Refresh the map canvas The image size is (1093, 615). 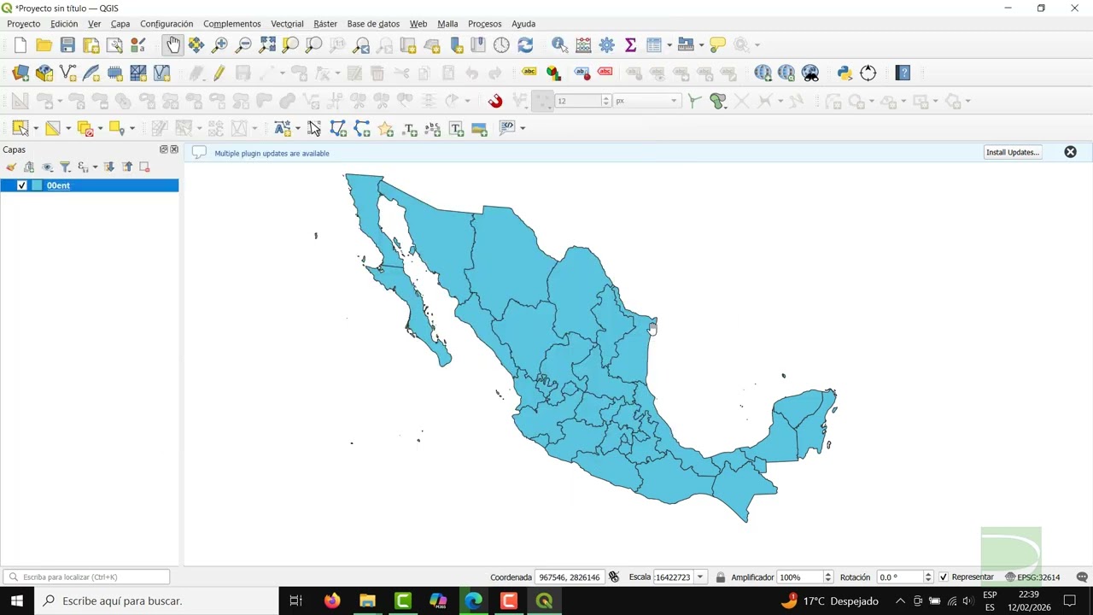tap(525, 45)
